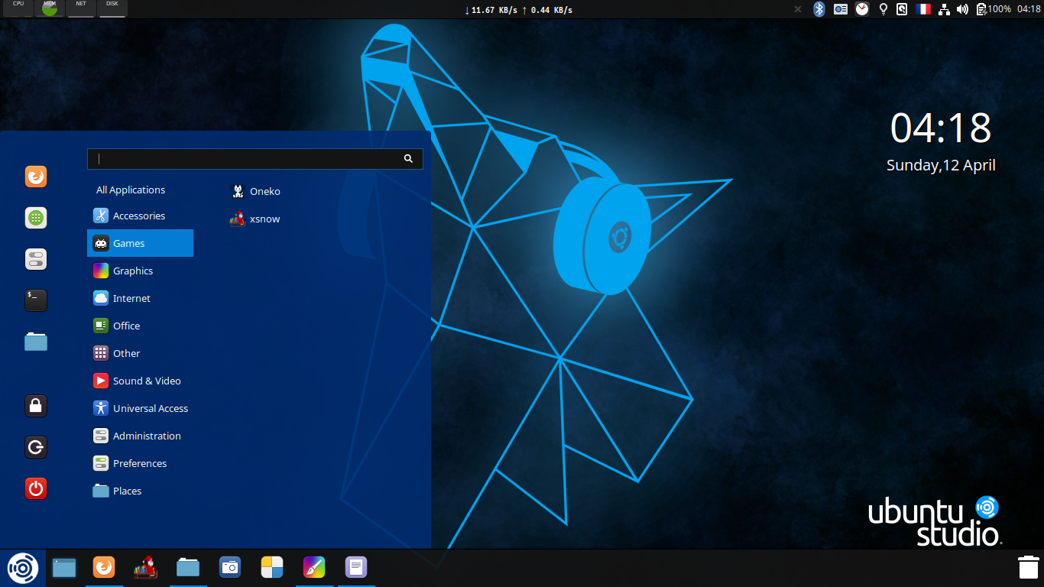Open system settings toggle favorite icon
This screenshot has width=1044, height=587.
tap(36, 259)
